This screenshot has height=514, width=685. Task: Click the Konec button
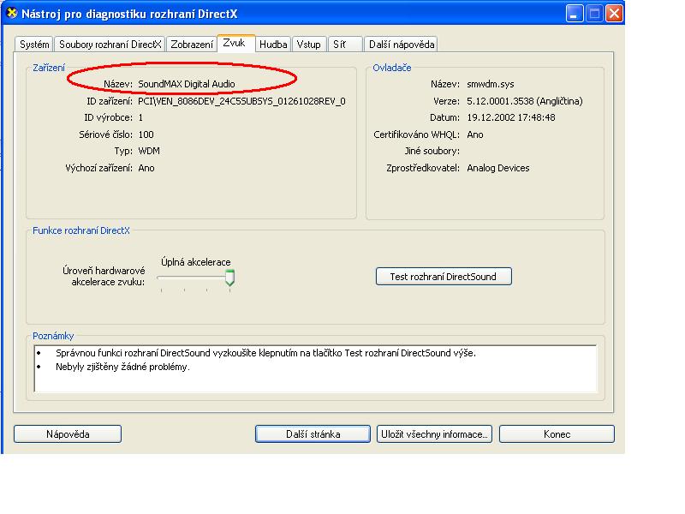point(557,434)
